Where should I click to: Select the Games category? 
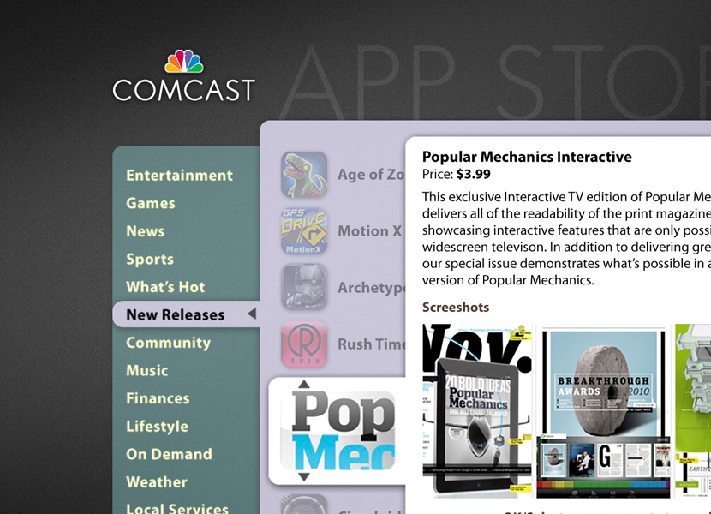pos(151,203)
